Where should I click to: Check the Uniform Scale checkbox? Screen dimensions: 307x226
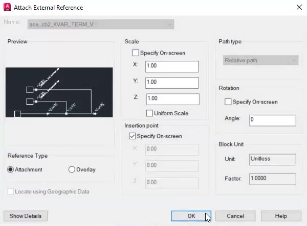pos(150,113)
